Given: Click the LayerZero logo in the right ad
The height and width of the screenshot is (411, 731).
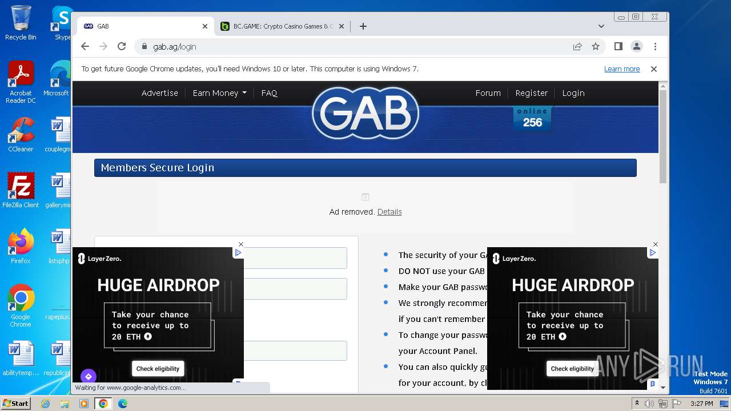Looking at the screenshot, I should click(515, 259).
